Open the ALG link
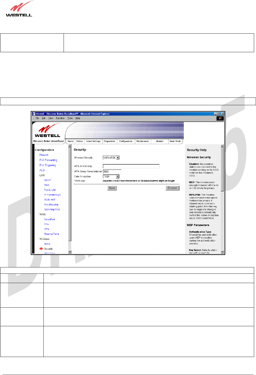Viewport: 256px width, 375px height. [42, 170]
